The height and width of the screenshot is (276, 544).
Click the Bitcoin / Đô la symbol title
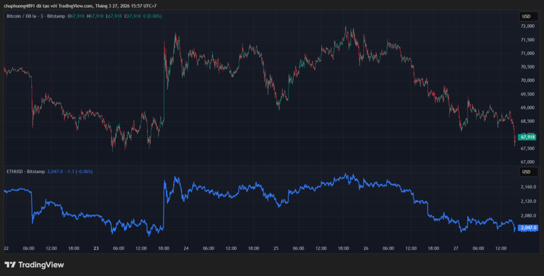coord(26,16)
